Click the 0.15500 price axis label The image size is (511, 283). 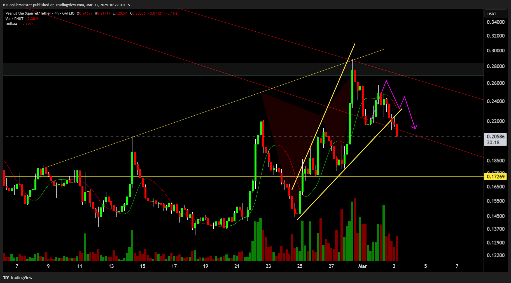[496, 201]
